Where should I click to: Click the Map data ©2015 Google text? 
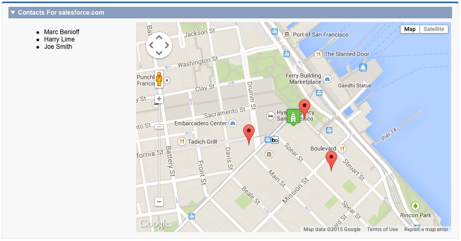point(332,229)
